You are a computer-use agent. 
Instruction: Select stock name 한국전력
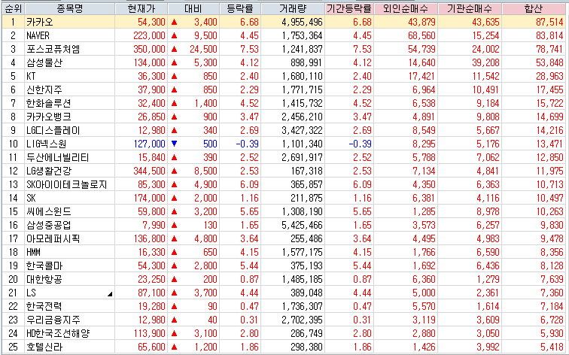click(x=44, y=306)
